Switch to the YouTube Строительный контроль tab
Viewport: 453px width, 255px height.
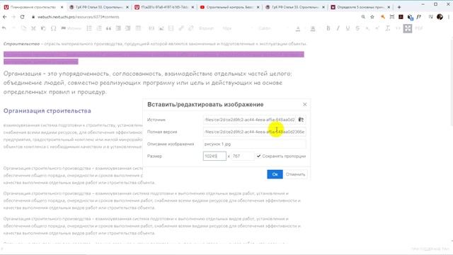tap(229, 7)
